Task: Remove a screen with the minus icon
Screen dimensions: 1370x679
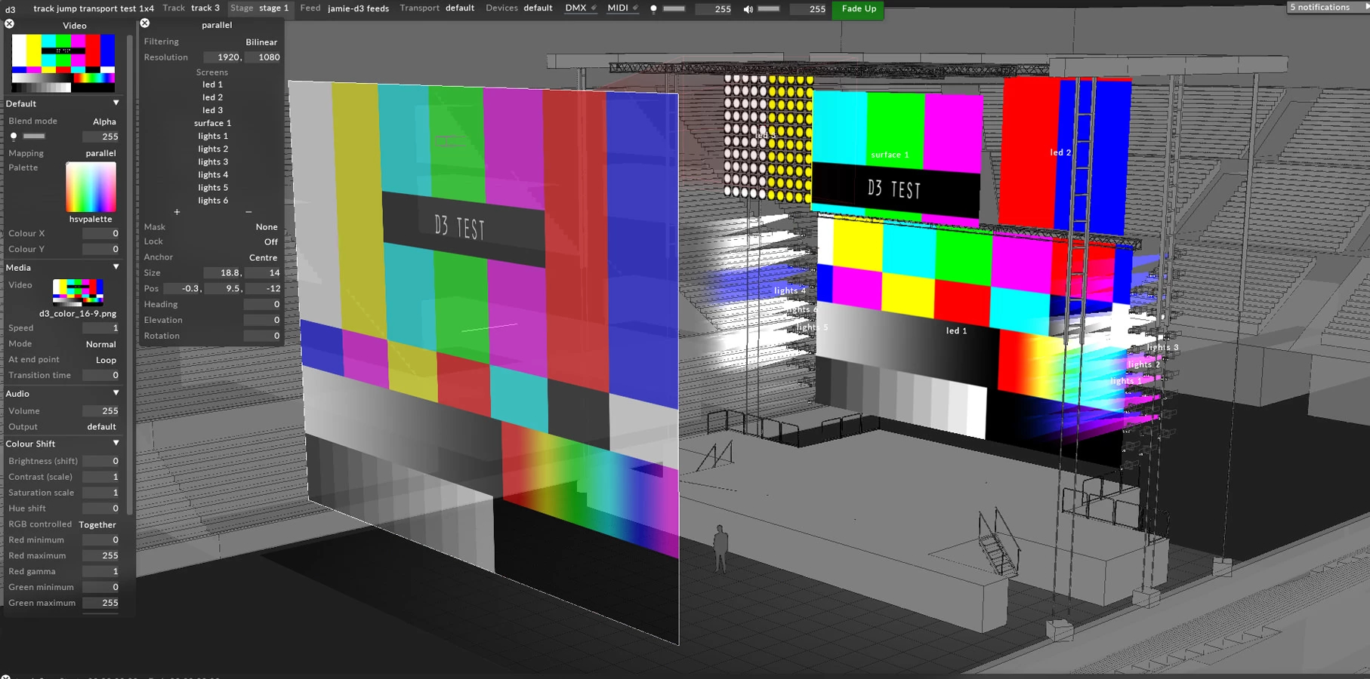Action: coord(248,212)
